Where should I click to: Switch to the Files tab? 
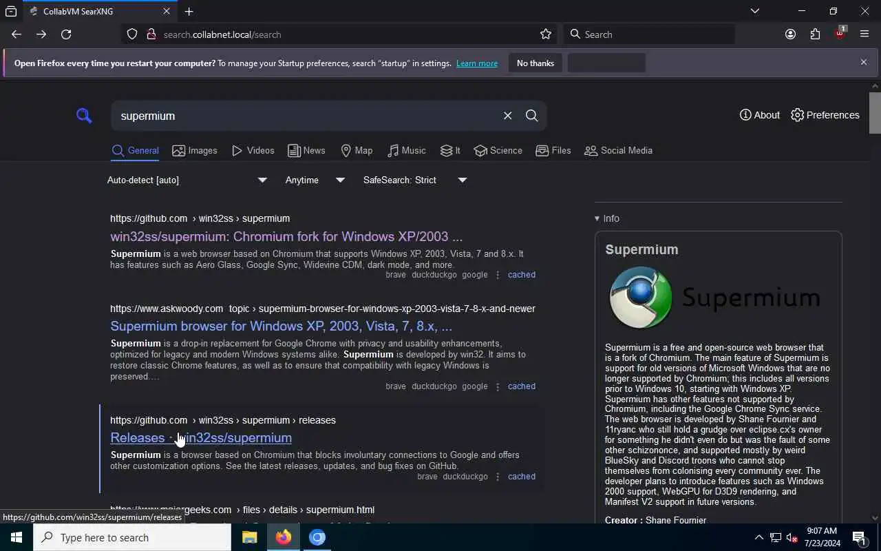(553, 150)
